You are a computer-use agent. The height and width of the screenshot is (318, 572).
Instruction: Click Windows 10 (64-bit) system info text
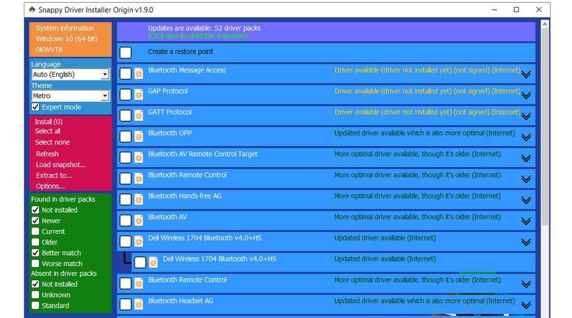[66, 38]
